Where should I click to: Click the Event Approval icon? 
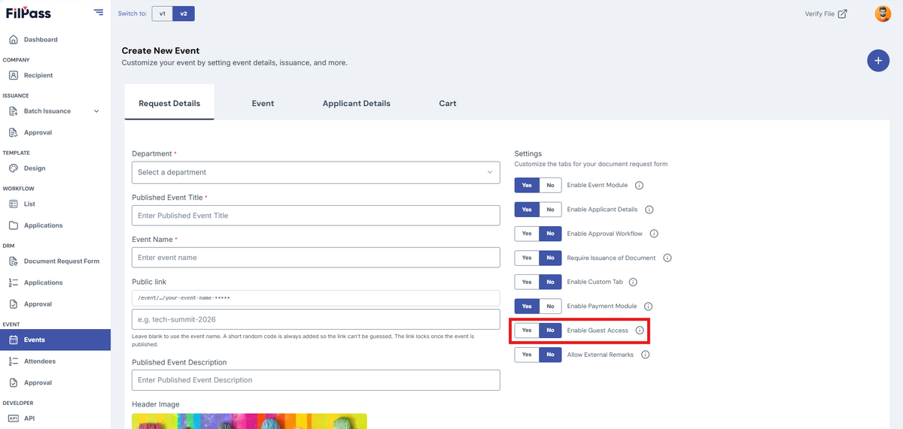click(x=14, y=382)
